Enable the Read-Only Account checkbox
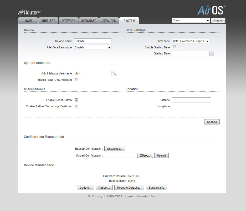This screenshot has width=246, height=211. pyautogui.click(x=76, y=80)
